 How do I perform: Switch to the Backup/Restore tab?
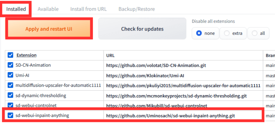tap(137, 9)
